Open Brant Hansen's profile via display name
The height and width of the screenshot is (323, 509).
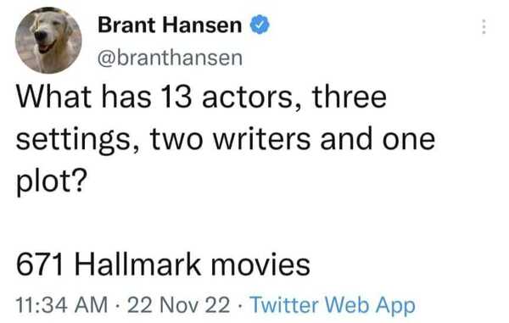click(170, 25)
